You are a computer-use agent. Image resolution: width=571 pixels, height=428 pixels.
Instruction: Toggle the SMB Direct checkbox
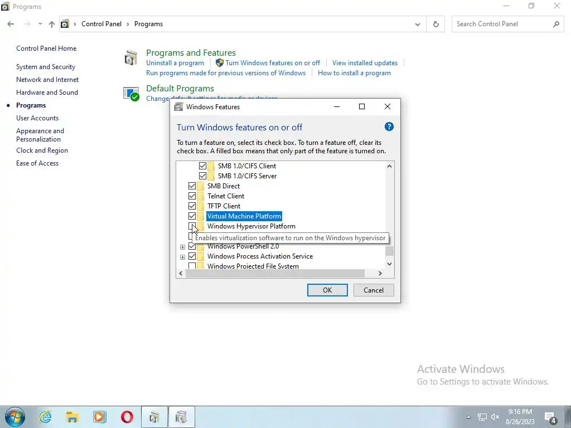[x=192, y=186]
